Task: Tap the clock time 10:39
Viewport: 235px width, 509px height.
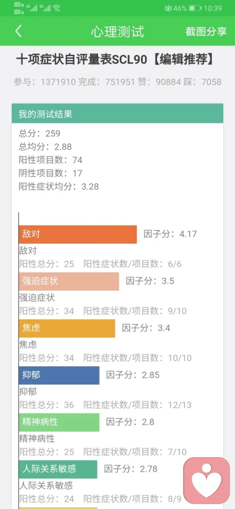Action: click(x=213, y=8)
